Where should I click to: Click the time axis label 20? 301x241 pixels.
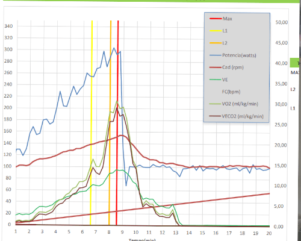(269, 233)
